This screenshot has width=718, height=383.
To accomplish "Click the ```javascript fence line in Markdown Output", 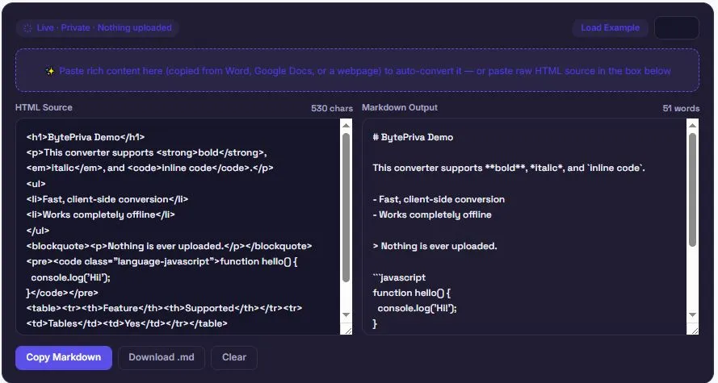I will [x=399, y=277].
